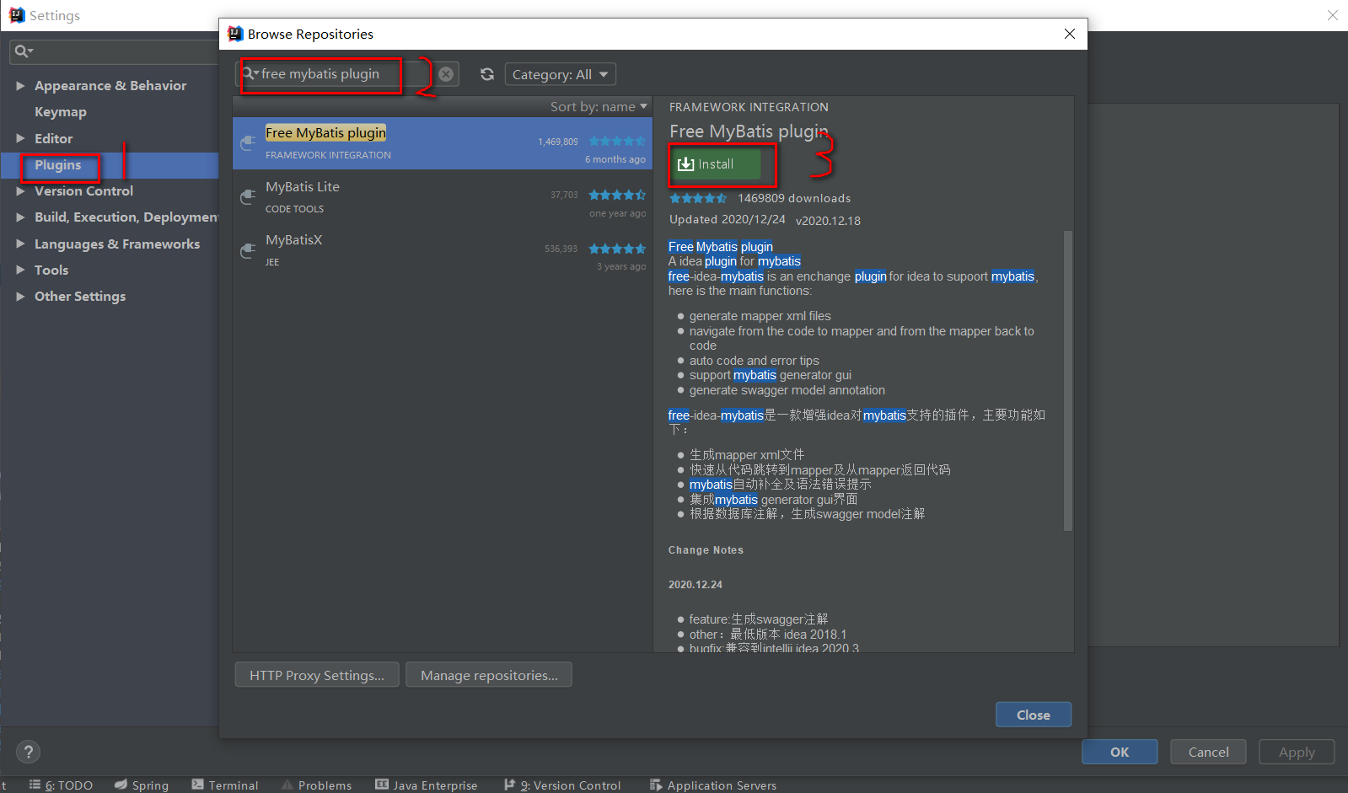Click the MyBatis Lite plugin icon

[248, 197]
